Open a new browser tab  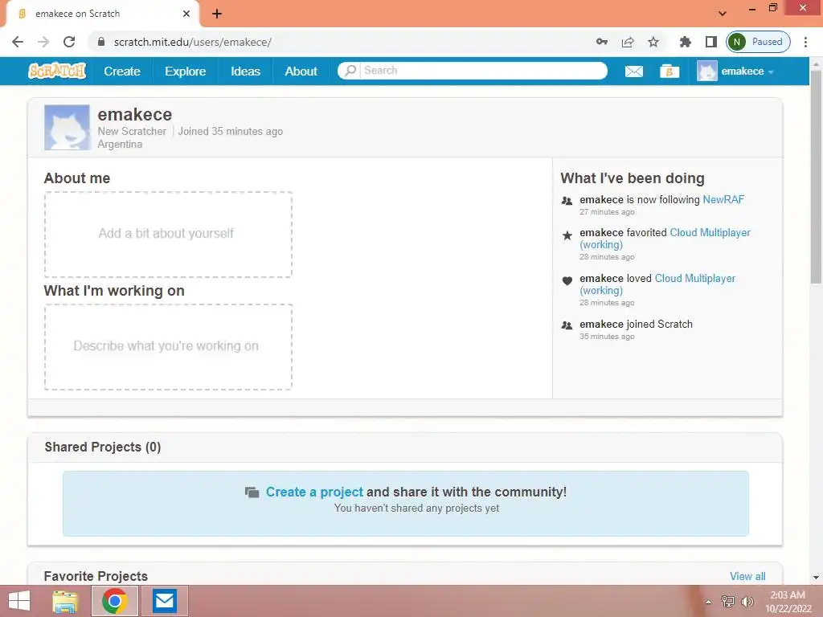click(217, 14)
